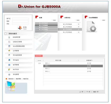This screenshot has height=104, width=111.
Task: Open 标准库管理 via its sidebar icon
Action: [x=9, y=37]
